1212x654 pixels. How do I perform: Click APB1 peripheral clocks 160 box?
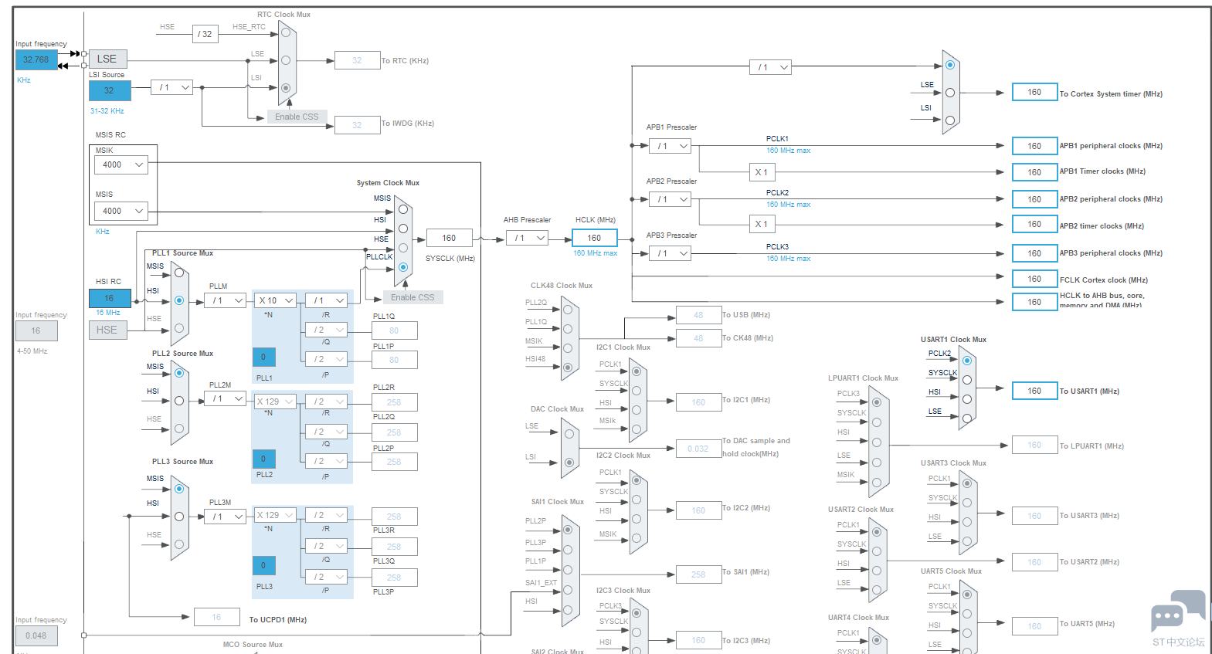click(1034, 146)
